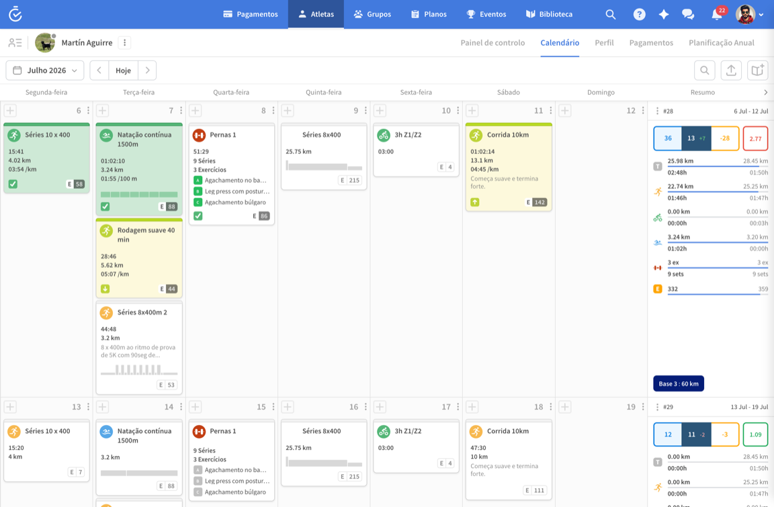Click week 29 green 1.09 ratio box
Image resolution: width=774 pixels, height=507 pixels.
755,434
